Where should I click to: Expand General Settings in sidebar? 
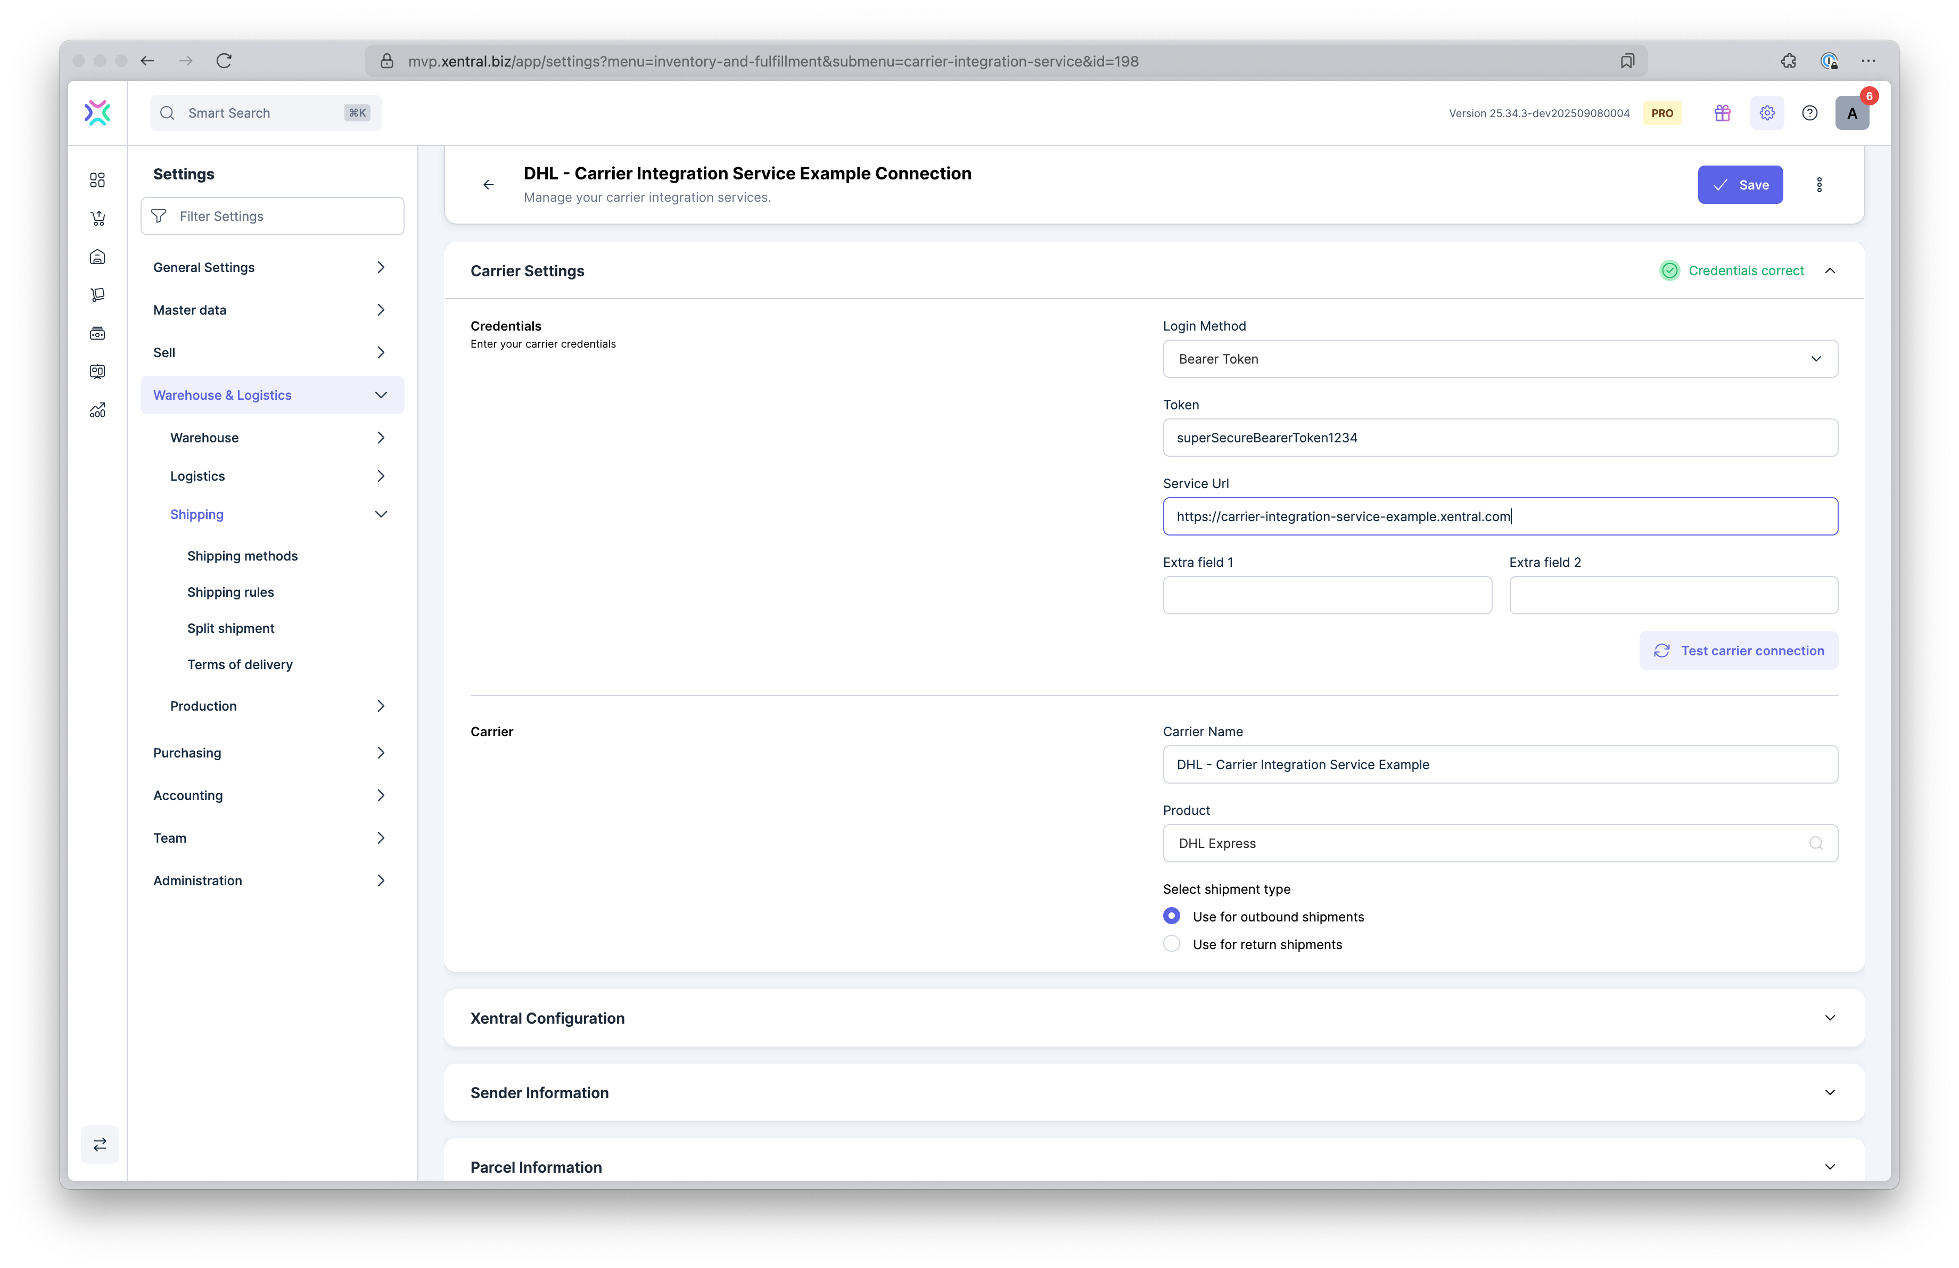coord(271,267)
